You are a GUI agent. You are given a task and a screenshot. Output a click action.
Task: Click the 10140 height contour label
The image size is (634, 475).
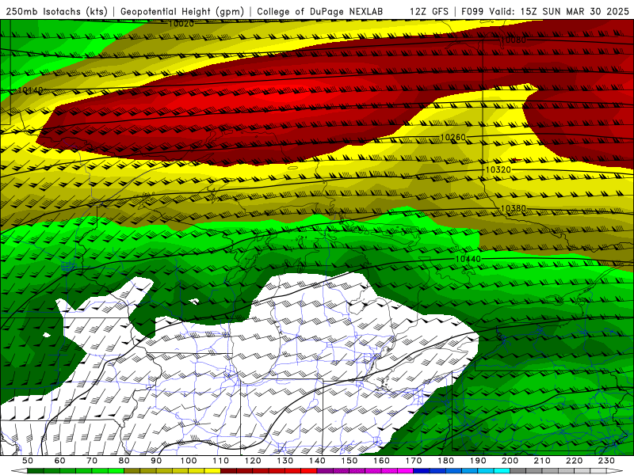pyautogui.click(x=31, y=89)
